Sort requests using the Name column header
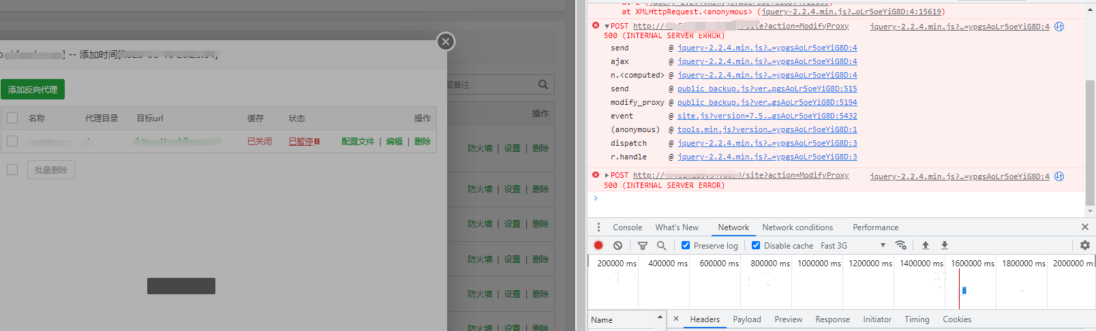Viewport: 1096px width, 331px height. click(x=626, y=319)
